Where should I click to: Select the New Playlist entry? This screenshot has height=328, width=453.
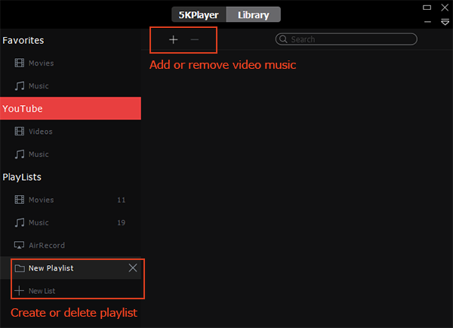pos(70,268)
